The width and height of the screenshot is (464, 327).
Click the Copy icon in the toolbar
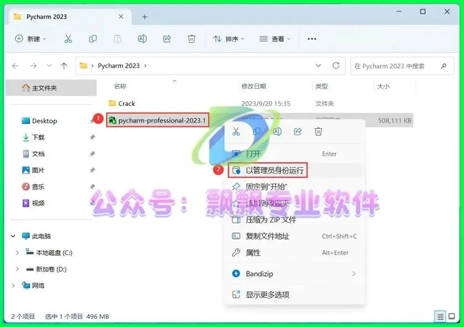point(93,39)
